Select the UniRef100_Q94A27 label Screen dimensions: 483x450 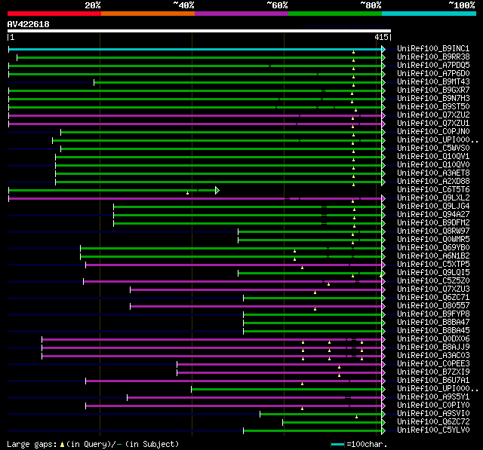pos(433,215)
